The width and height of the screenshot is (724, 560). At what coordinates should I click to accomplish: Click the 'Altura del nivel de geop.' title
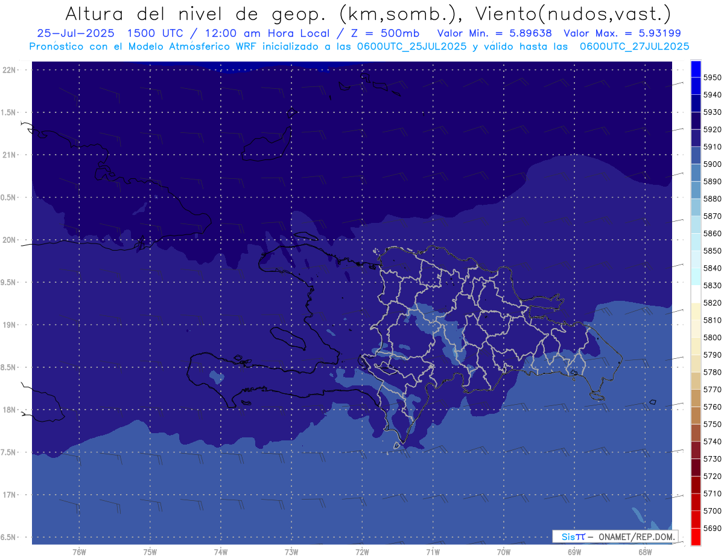point(197,13)
